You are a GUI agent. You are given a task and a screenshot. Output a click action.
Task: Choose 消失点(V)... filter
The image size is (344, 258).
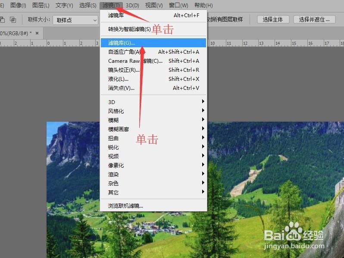pos(153,88)
